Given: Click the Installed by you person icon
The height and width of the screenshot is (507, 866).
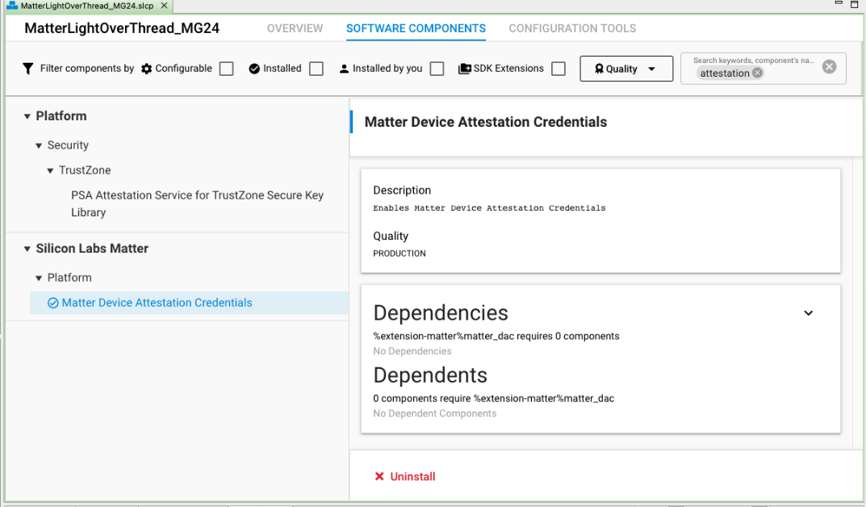Looking at the screenshot, I should pyautogui.click(x=345, y=69).
